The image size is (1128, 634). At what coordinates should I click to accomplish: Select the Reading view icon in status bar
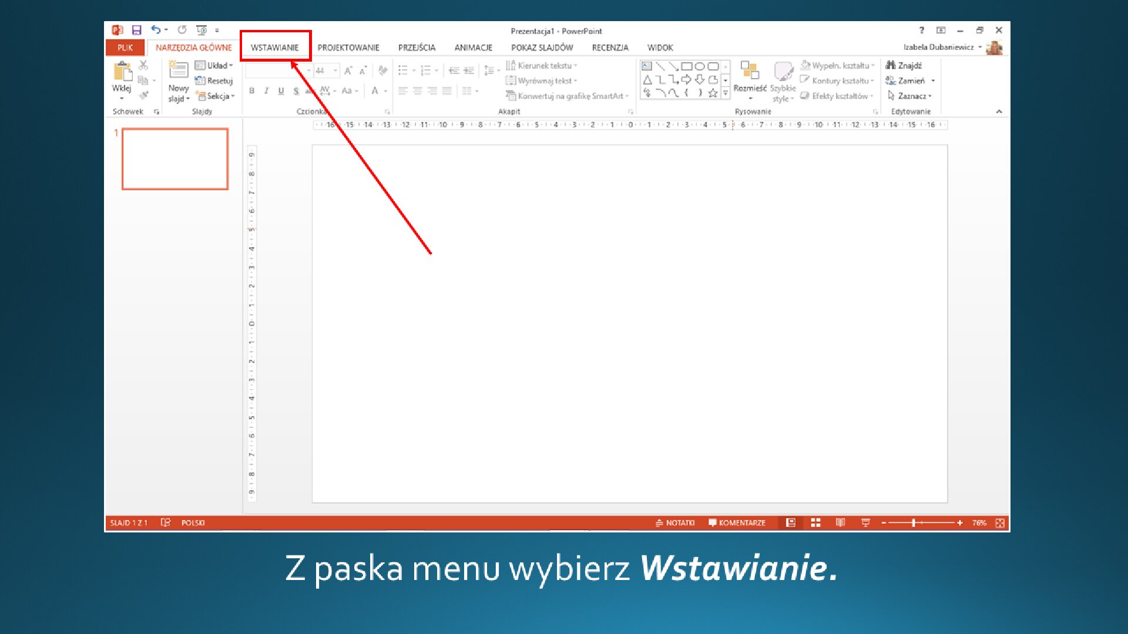(840, 522)
